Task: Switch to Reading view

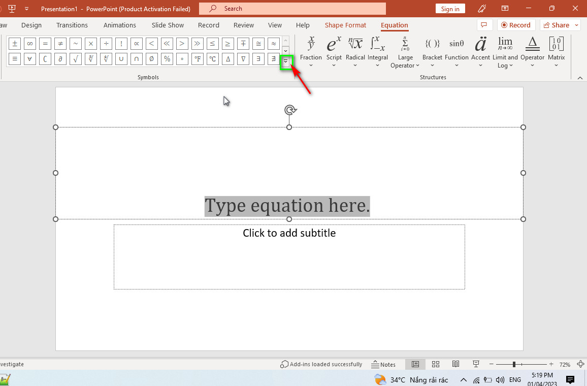Action: [x=455, y=364]
